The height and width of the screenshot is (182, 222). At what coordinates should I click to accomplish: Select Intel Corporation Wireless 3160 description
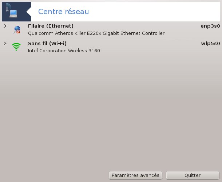(64, 51)
